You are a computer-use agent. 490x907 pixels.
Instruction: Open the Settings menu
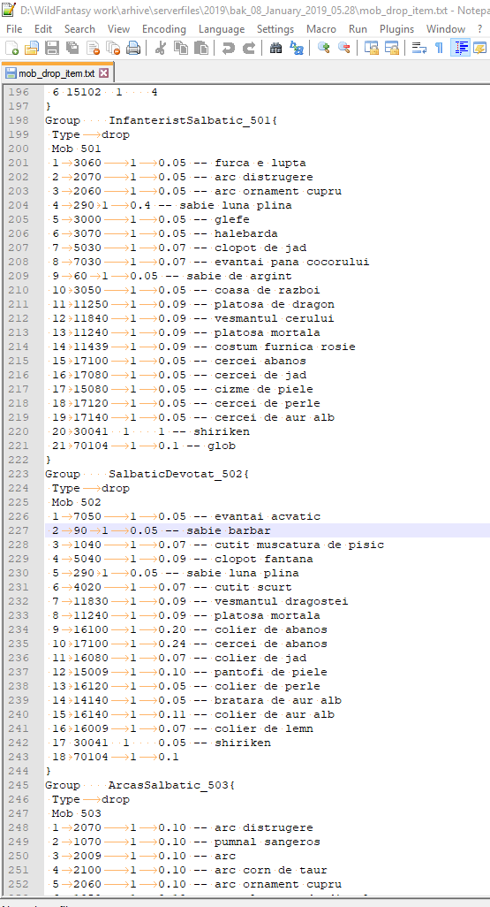tap(275, 29)
